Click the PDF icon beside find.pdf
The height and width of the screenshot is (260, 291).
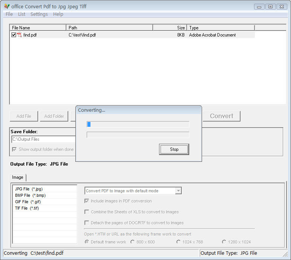(19, 35)
